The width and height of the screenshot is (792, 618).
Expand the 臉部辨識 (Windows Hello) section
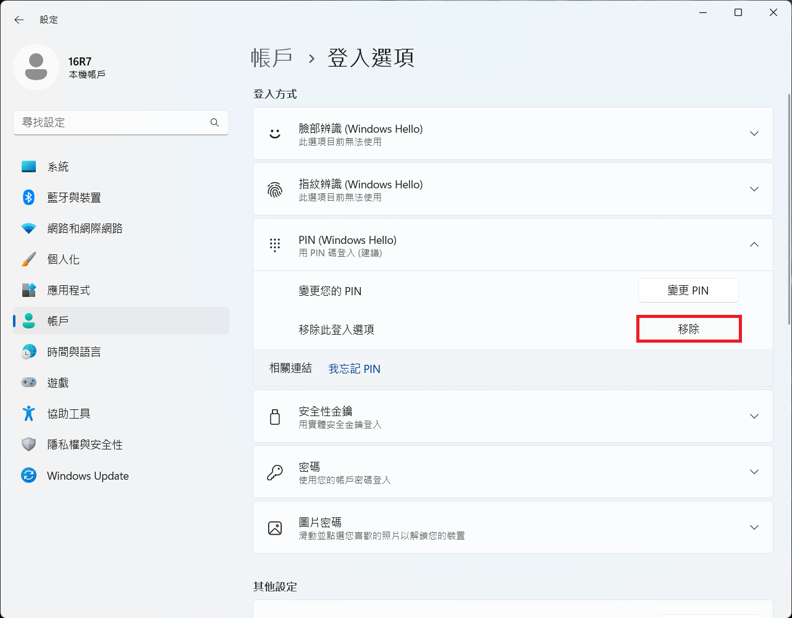[754, 133]
